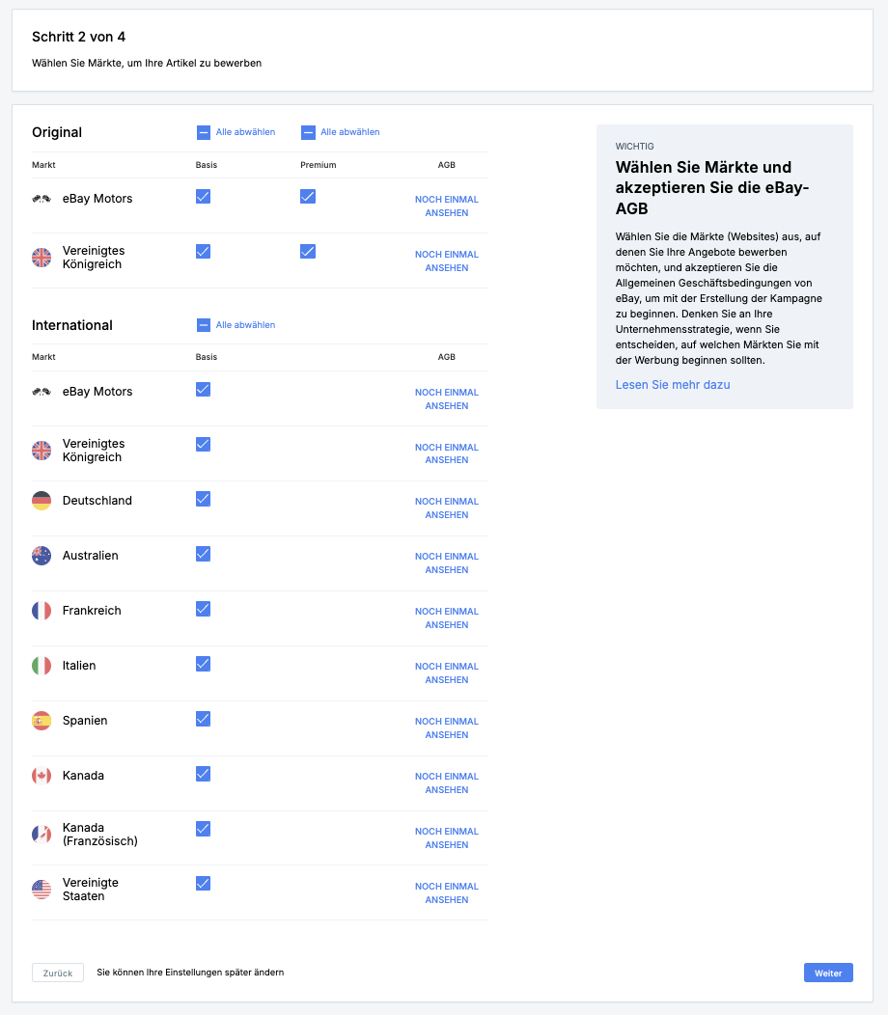This screenshot has width=888, height=1015.
Task: Uncheck the Vereinigte Staaten Basis checkbox
Action: 204,883
